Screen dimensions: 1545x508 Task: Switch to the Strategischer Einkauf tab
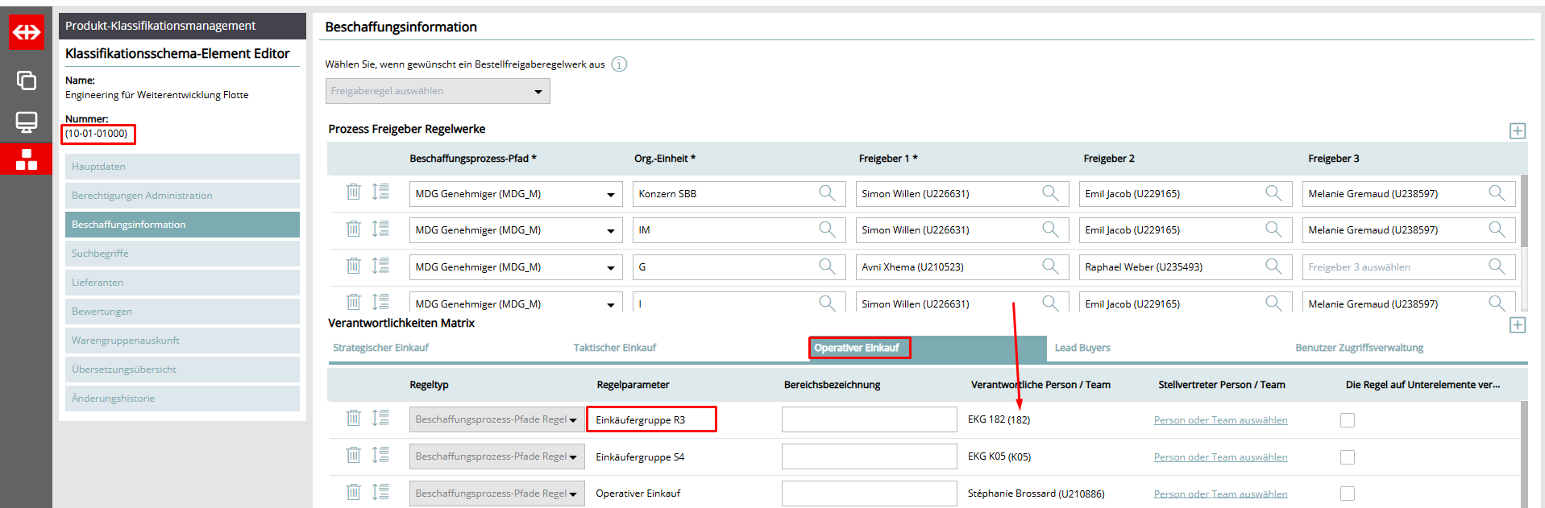coord(380,348)
